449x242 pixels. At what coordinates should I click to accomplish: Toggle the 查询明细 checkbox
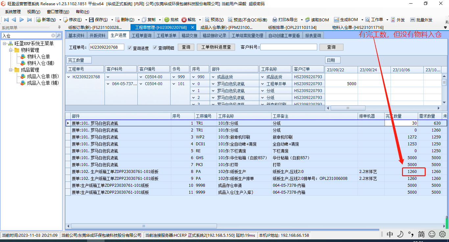click(x=155, y=48)
